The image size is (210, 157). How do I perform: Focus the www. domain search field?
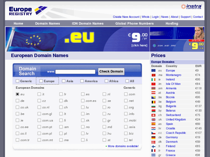click(x=75, y=72)
